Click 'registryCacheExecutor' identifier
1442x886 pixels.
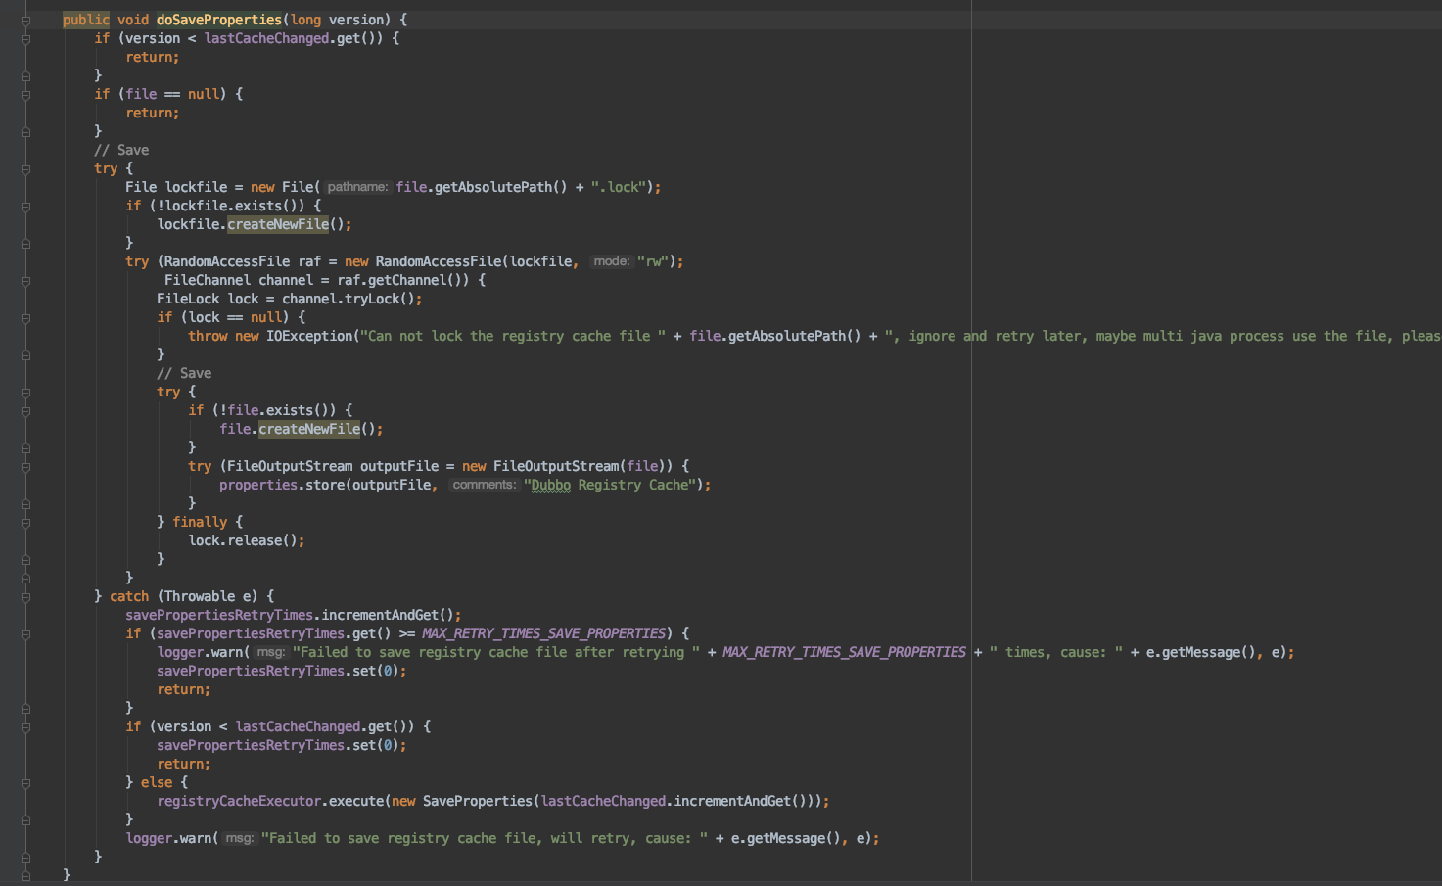[x=239, y=801]
